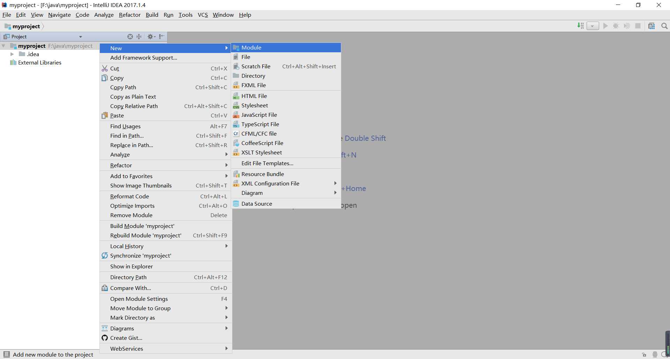
Task: Open the Project panel gear settings icon
Action: pyautogui.click(x=151, y=37)
